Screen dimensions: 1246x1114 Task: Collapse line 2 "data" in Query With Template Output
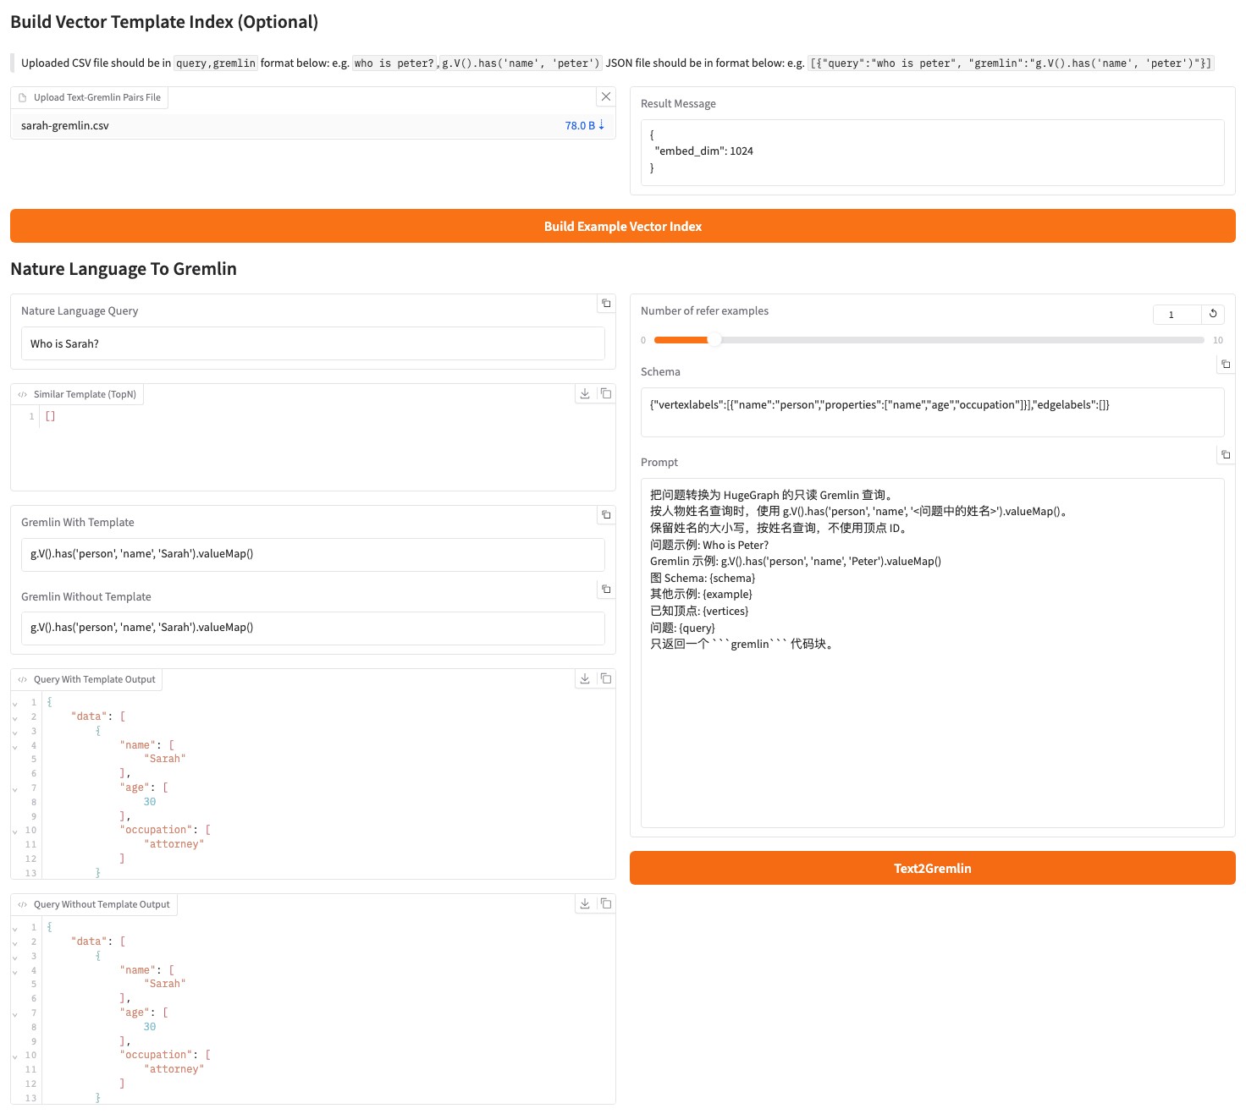click(x=15, y=717)
